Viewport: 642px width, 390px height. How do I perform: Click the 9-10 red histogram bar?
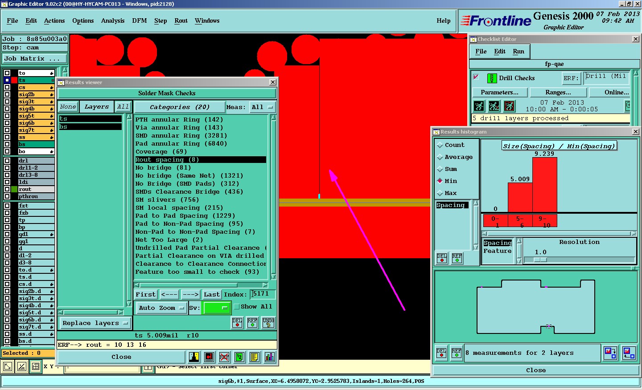coord(545,185)
